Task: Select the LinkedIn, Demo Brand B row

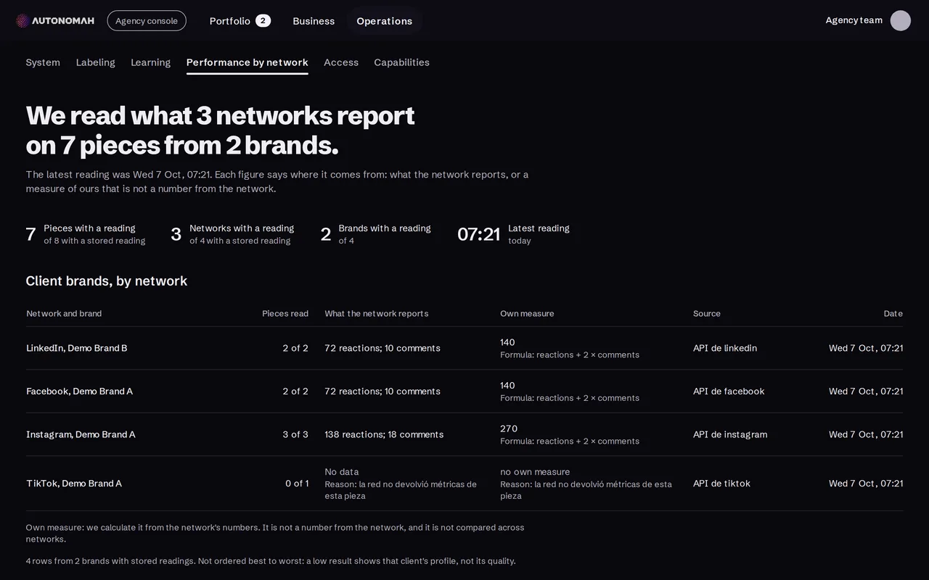Action: pos(464,348)
